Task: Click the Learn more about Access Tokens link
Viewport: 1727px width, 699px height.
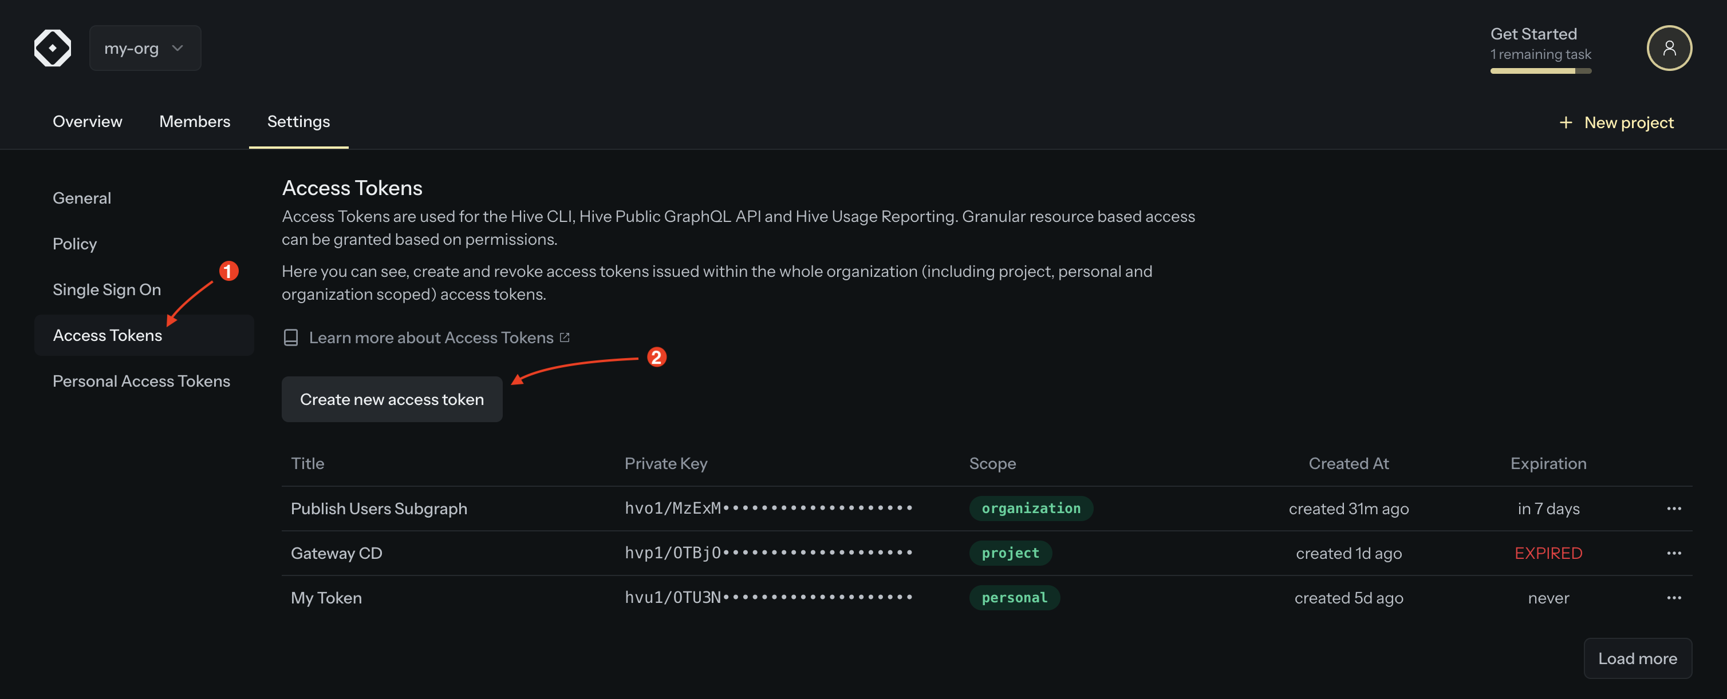Action: click(431, 337)
